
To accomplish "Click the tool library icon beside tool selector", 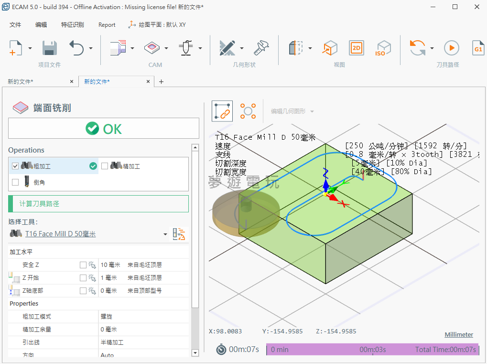I will [x=179, y=234].
